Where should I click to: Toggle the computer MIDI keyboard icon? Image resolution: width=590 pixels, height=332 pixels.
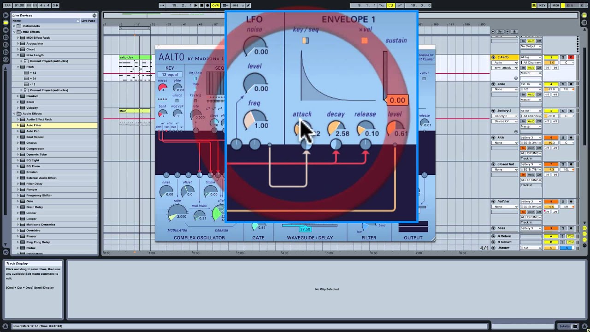[534, 5]
